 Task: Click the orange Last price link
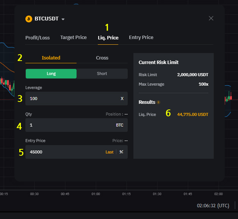109,152
